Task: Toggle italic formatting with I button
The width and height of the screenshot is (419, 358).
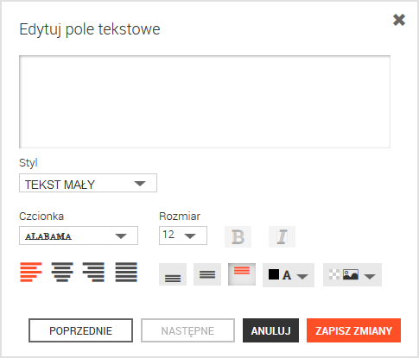Action: click(x=282, y=236)
